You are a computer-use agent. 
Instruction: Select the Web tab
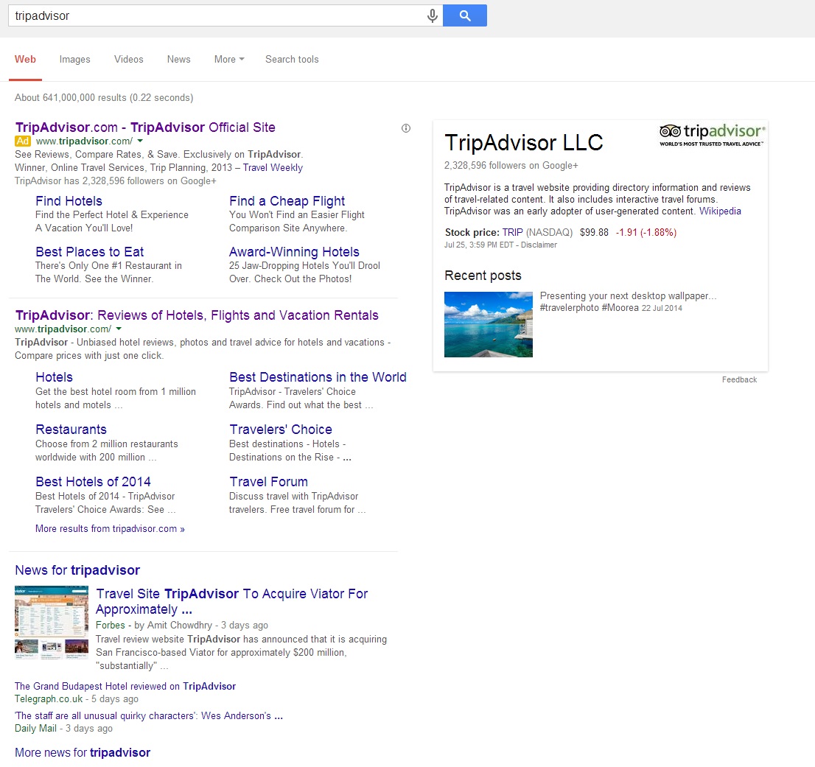pos(26,59)
